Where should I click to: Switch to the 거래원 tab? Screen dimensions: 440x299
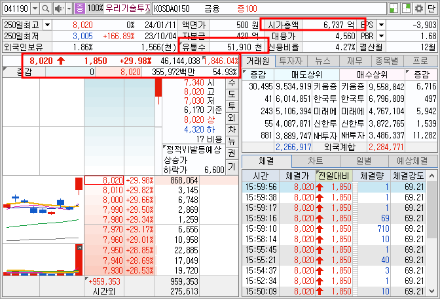click(x=259, y=61)
